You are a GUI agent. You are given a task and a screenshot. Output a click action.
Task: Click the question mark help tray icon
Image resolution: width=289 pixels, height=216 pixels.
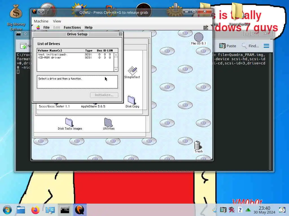tap(240, 210)
